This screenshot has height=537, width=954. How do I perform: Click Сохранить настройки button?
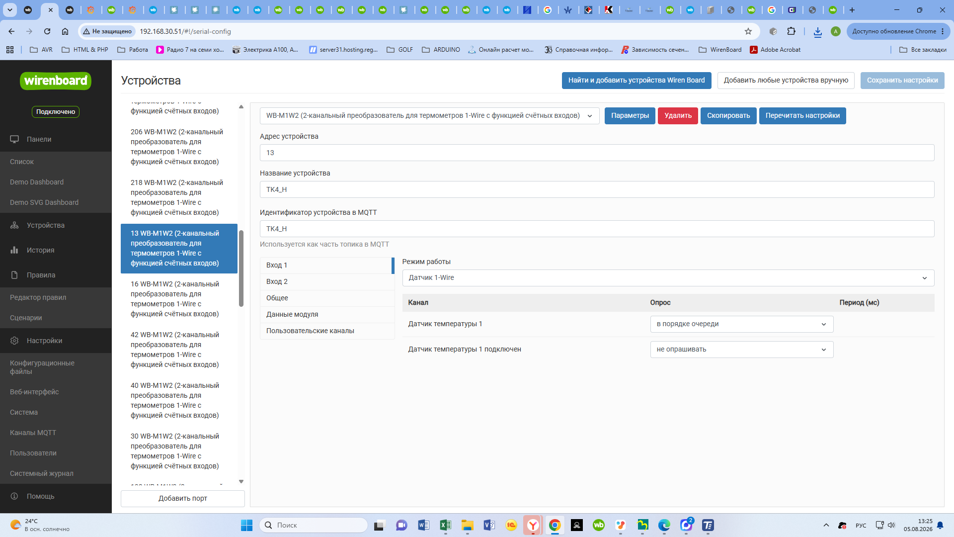(x=902, y=81)
